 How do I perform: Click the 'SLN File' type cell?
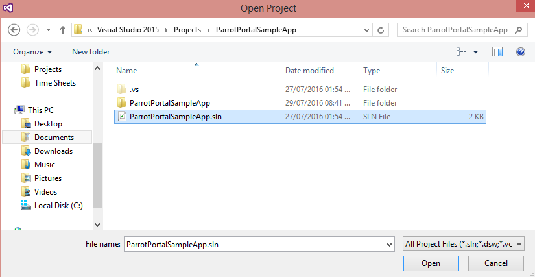[377, 117]
